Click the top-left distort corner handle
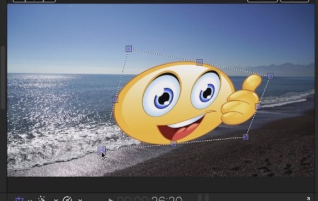 click(129, 49)
